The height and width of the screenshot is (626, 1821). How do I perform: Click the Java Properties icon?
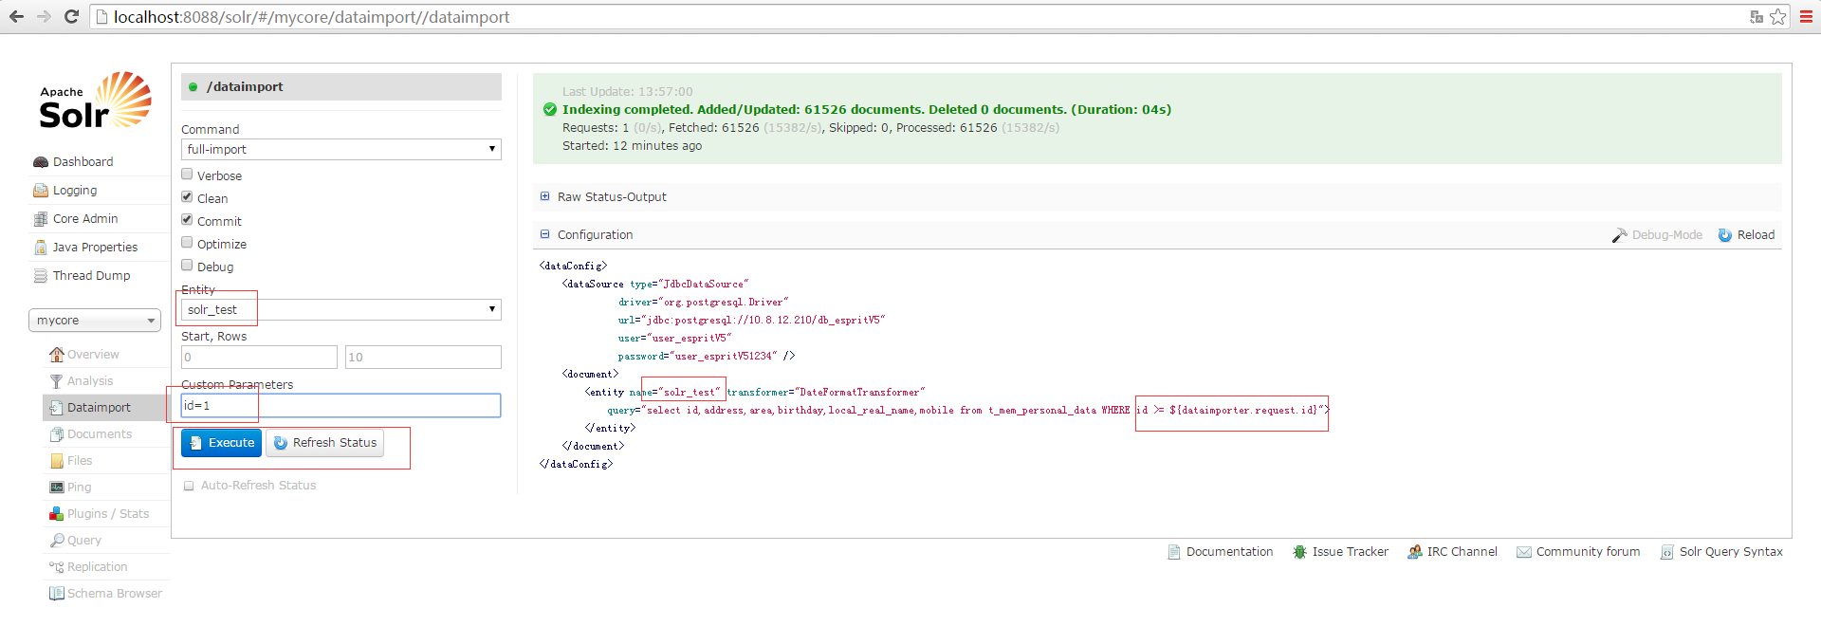coord(41,248)
